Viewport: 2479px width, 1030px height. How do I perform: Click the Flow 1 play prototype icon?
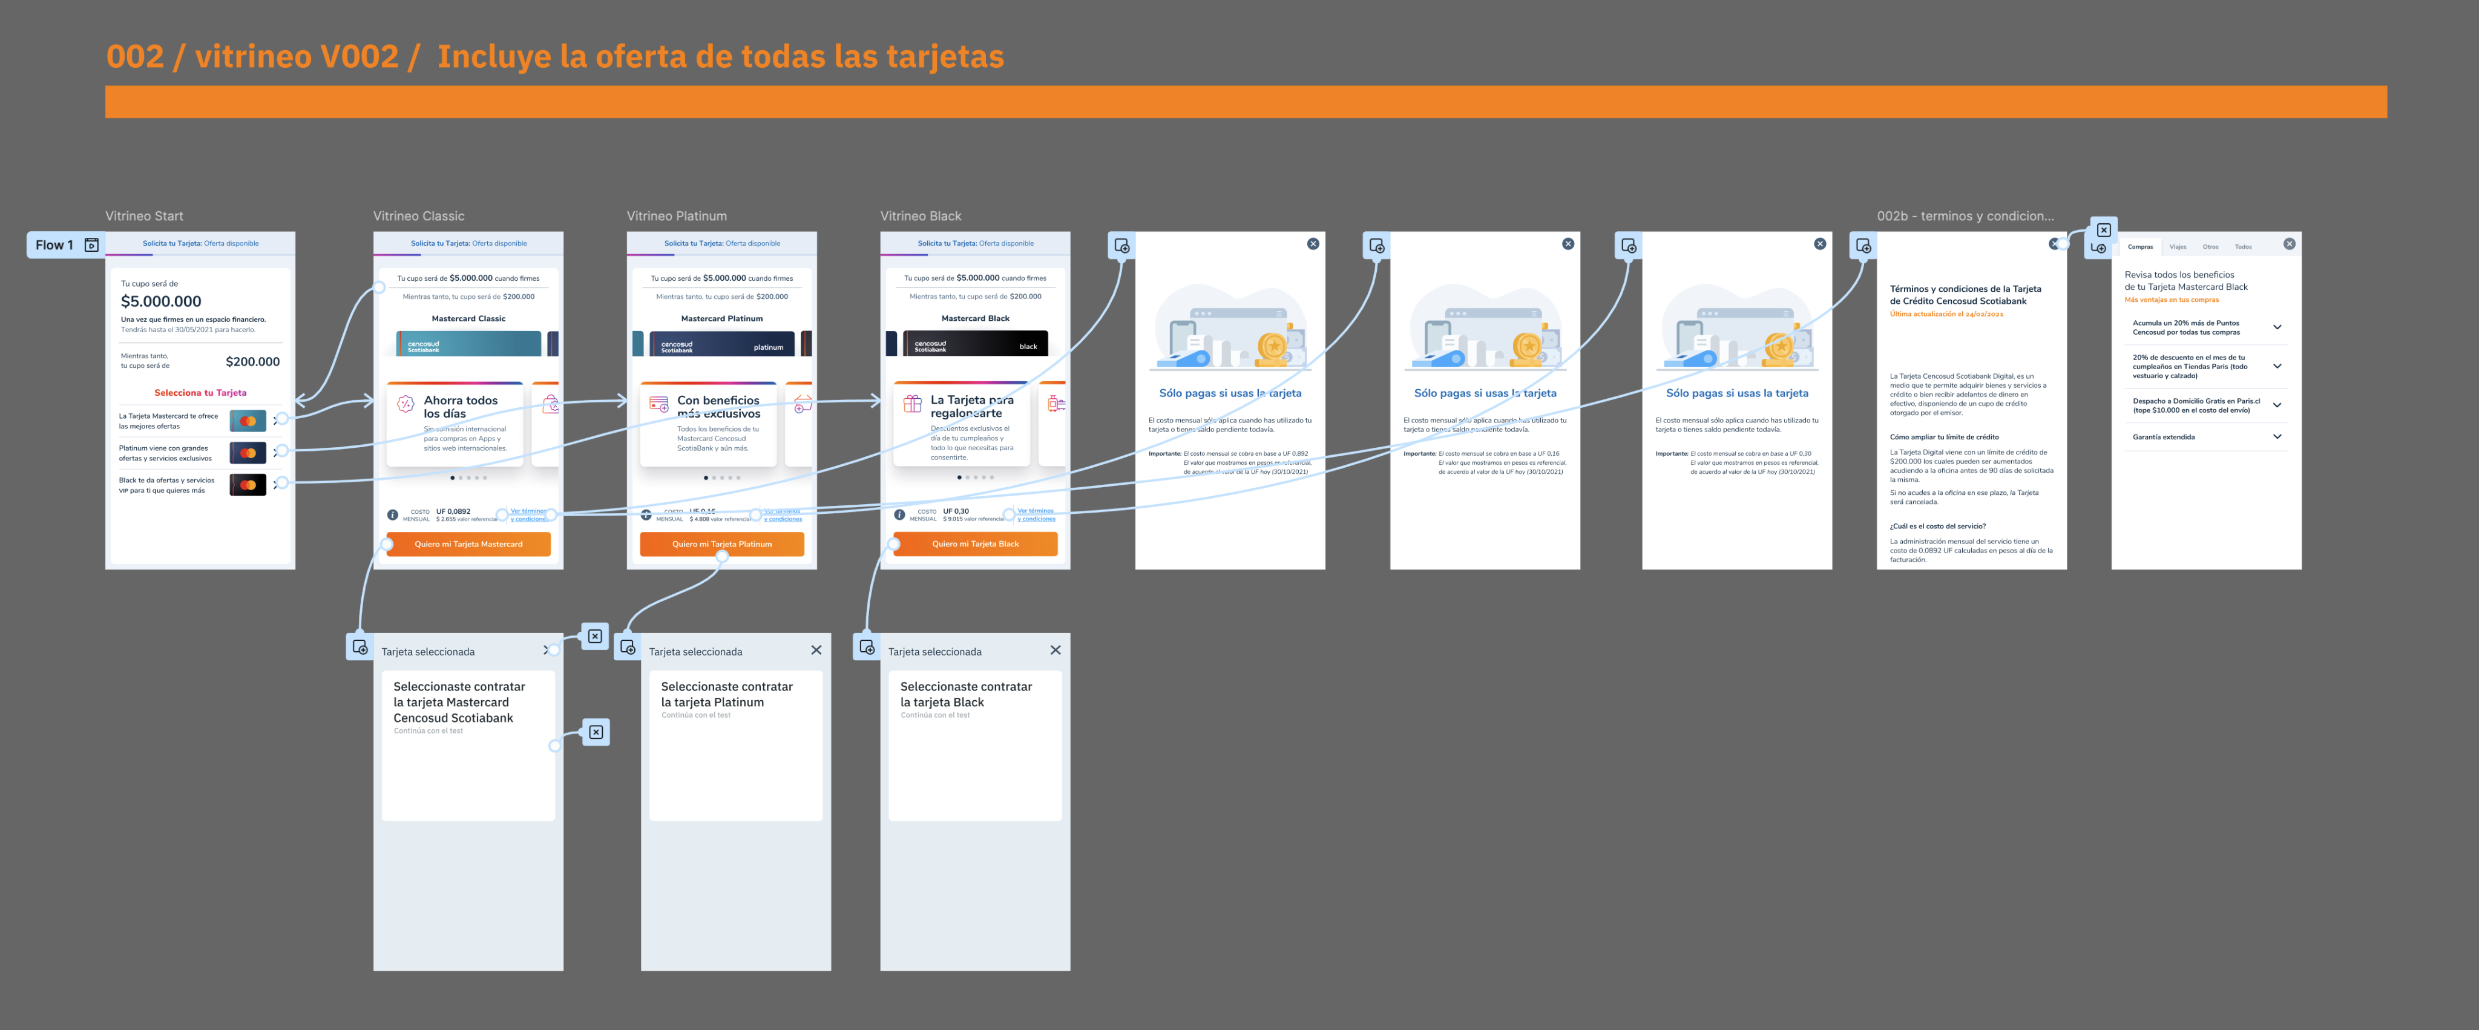[x=91, y=246]
